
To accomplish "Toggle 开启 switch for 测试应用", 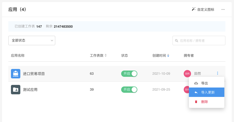I will point(129,90).
